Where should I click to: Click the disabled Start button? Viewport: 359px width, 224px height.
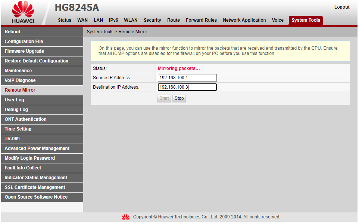pyautogui.click(x=164, y=98)
